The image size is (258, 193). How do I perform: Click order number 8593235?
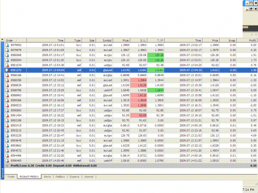[x=16, y=136]
